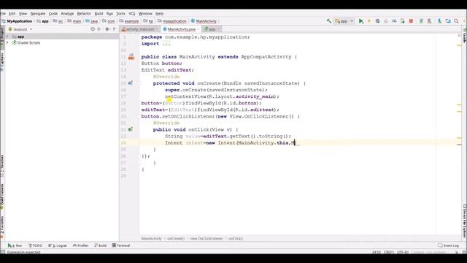
Task: Open the Project Structure icon
Action: click(448, 21)
